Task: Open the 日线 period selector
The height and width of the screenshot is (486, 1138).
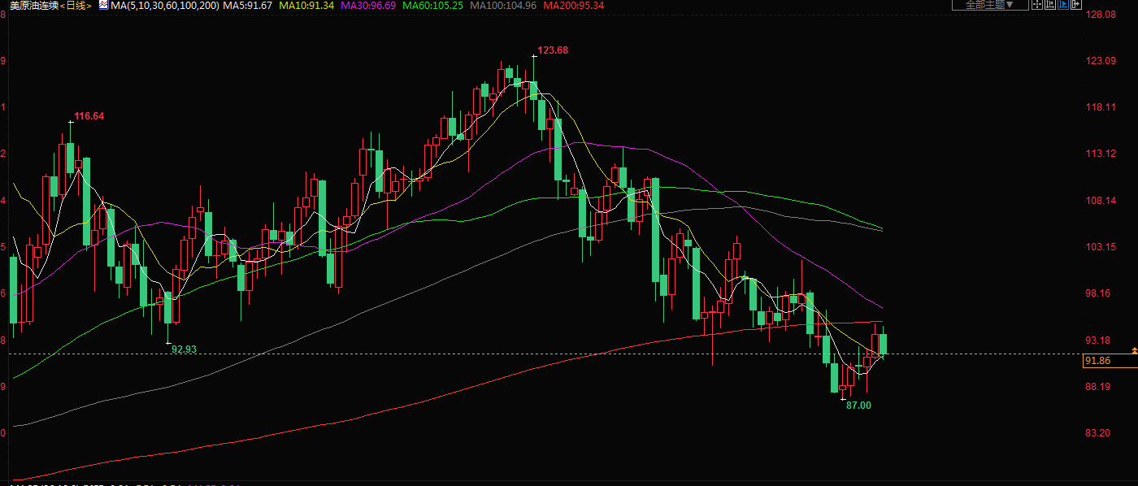Action: click(x=77, y=5)
